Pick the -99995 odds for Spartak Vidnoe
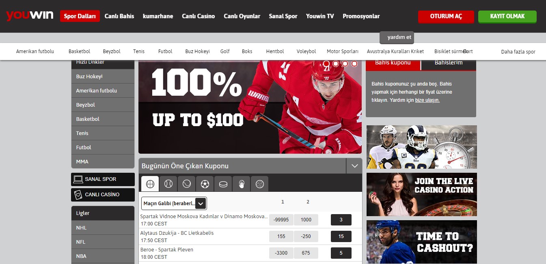Viewport: 546px width, 264px height. 281,220
